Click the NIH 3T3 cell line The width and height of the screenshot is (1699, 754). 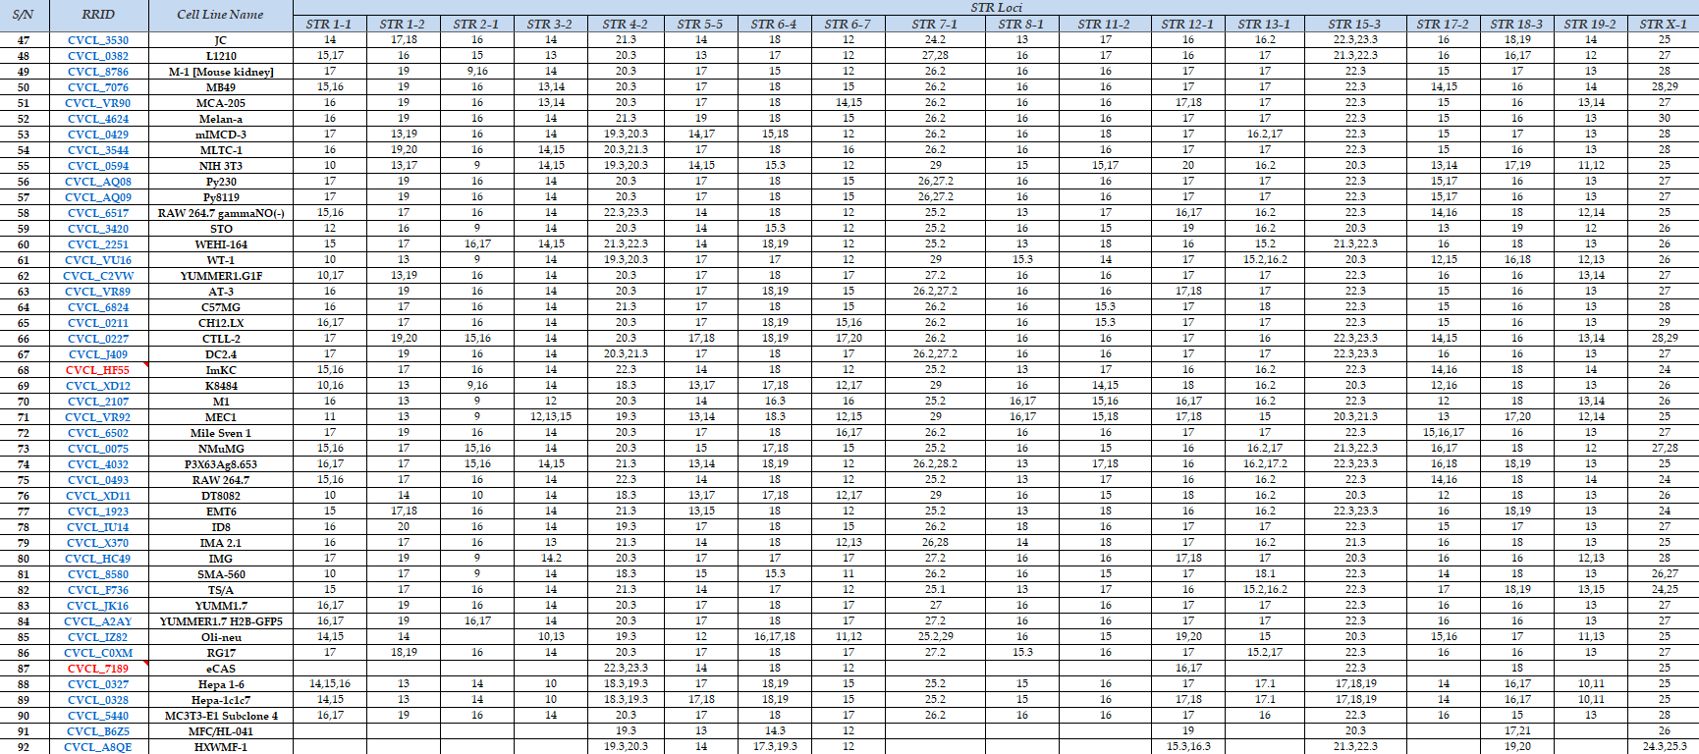coord(221,166)
